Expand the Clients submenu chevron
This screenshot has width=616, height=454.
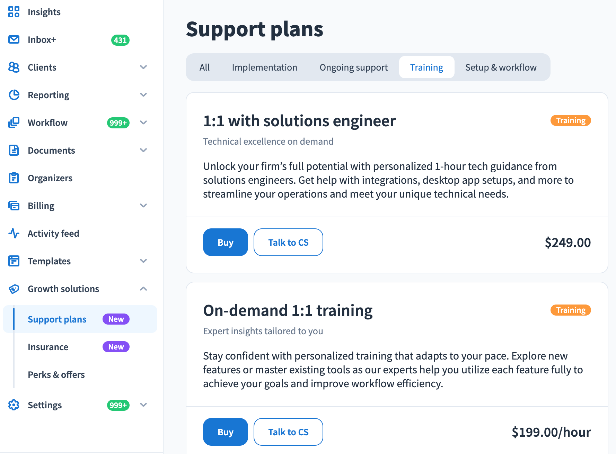point(143,67)
